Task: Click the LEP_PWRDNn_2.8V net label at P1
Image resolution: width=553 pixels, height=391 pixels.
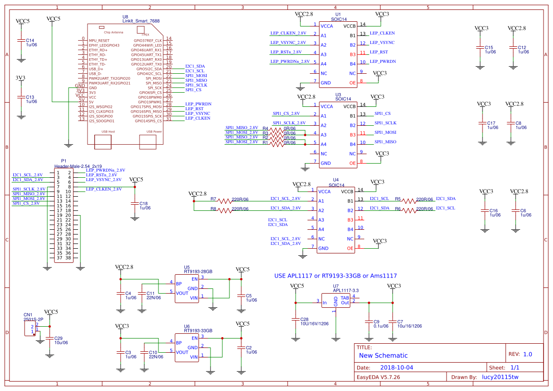Action: click(x=105, y=170)
